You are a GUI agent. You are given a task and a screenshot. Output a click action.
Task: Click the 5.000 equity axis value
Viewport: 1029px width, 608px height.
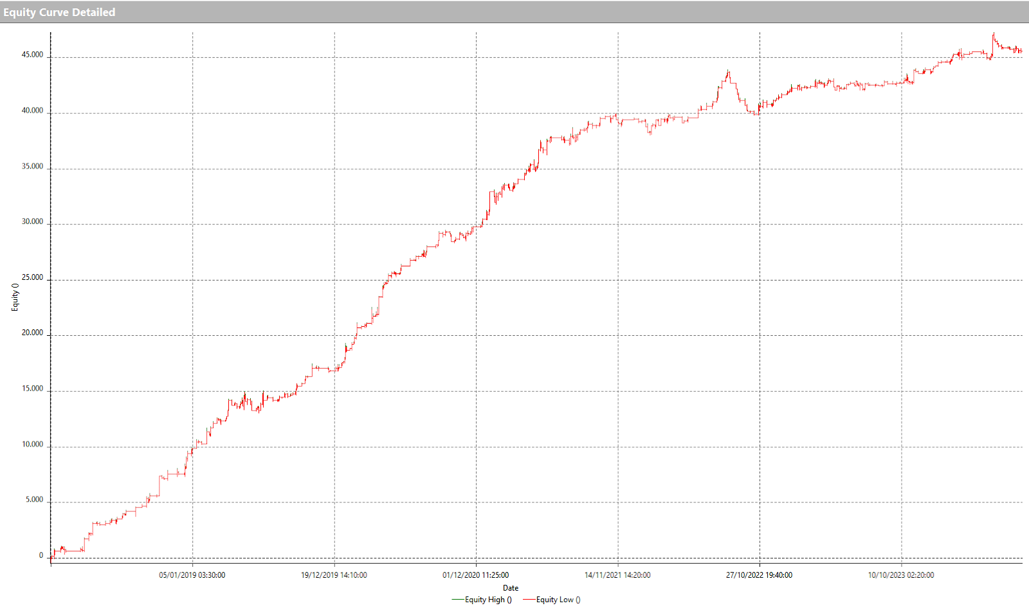coord(35,500)
